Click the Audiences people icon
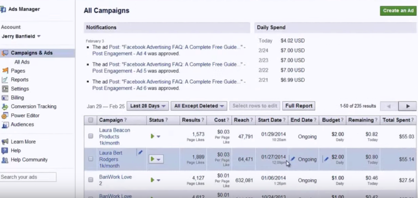Viewport: 418px width, 198px height. pyautogui.click(x=5, y=124)
